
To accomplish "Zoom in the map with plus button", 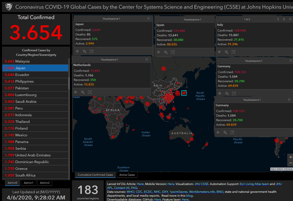I will click(290, 157).
